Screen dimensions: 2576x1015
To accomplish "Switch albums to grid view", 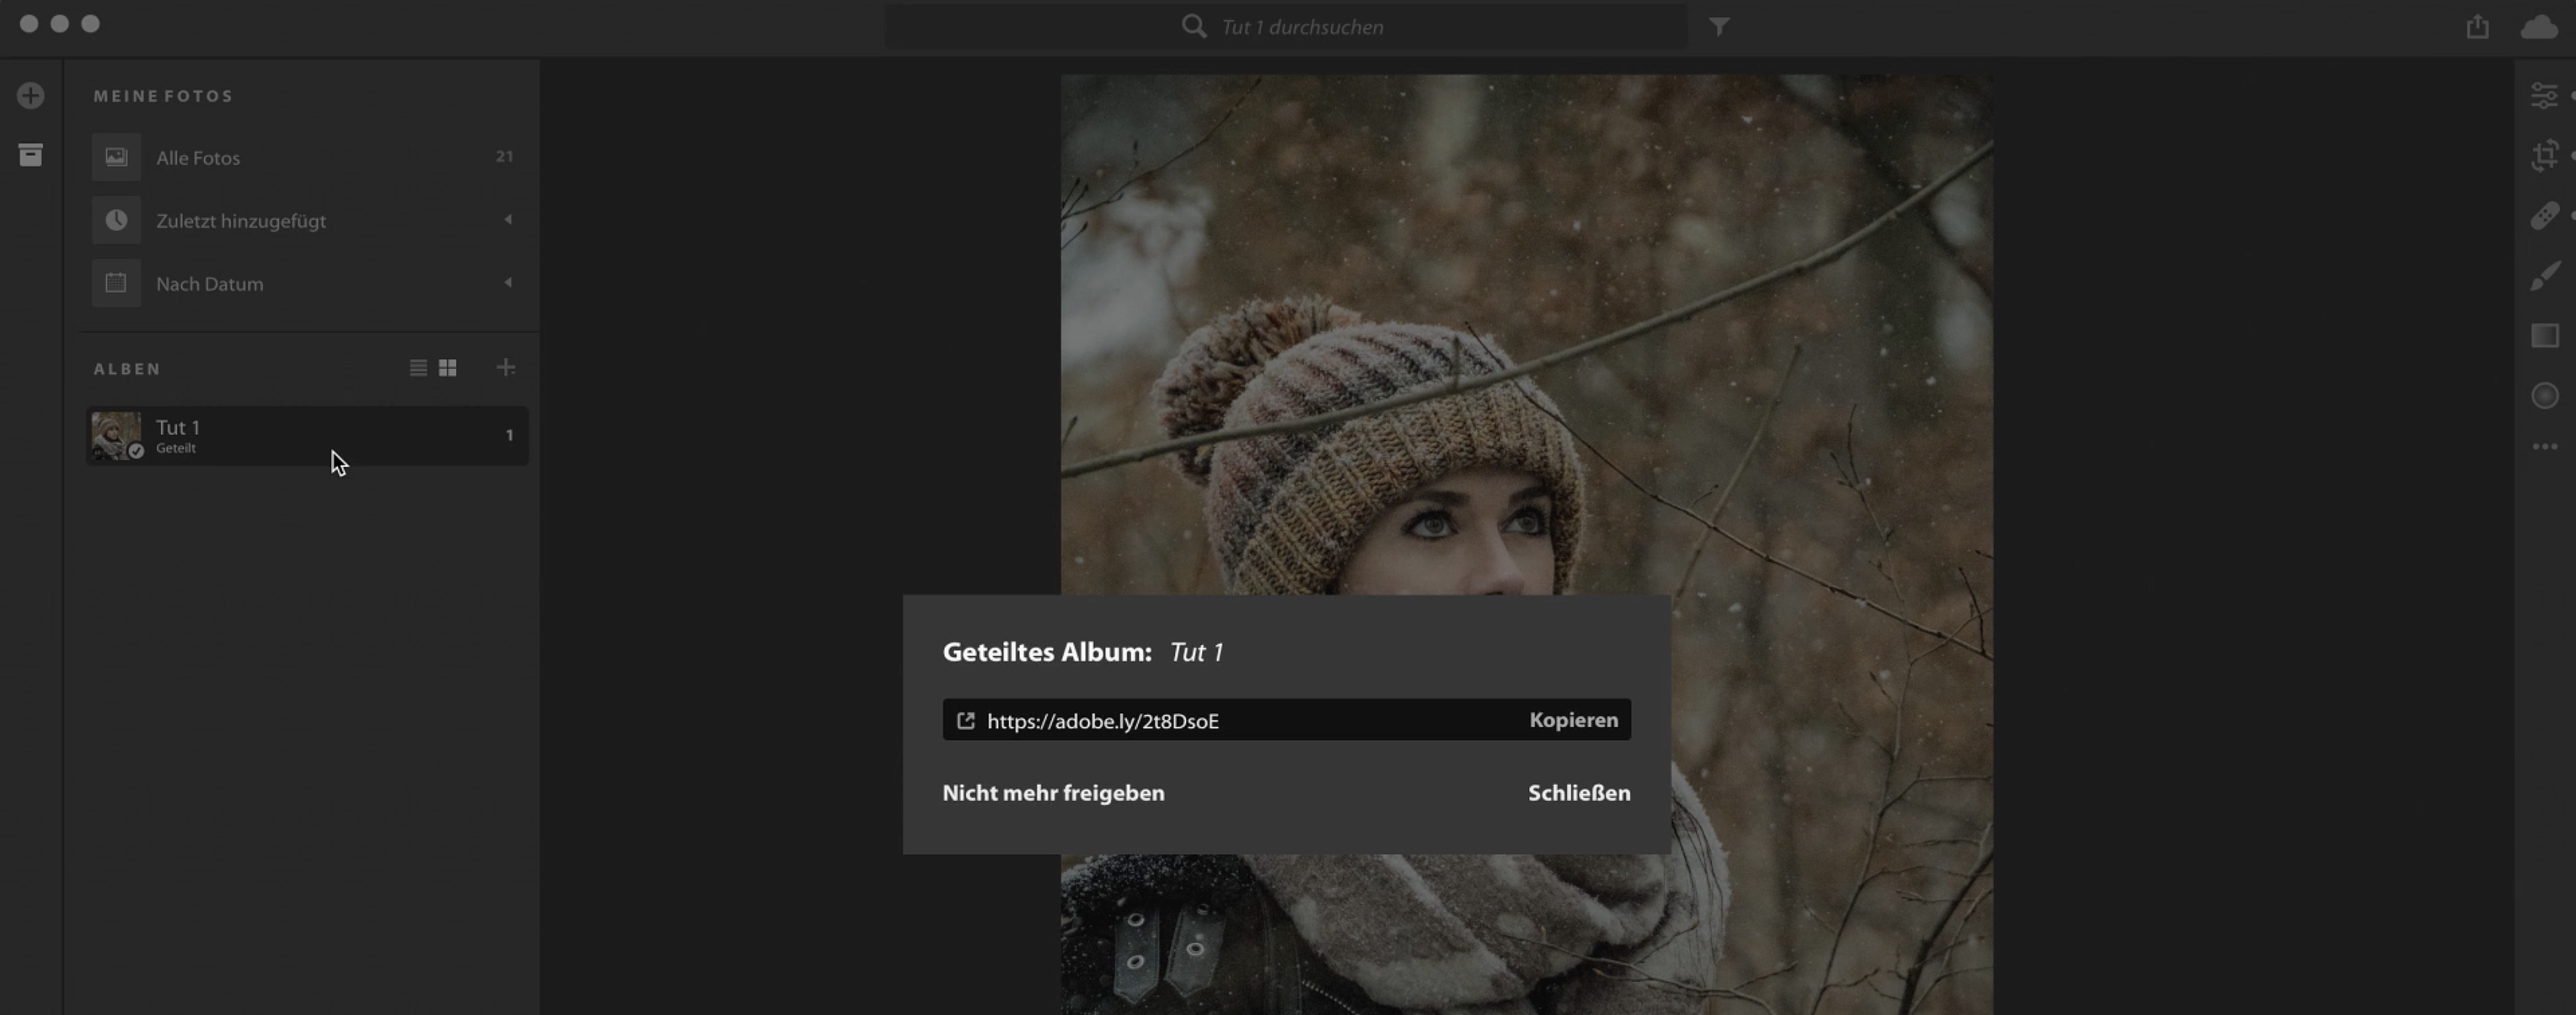I will click(448, 368).
